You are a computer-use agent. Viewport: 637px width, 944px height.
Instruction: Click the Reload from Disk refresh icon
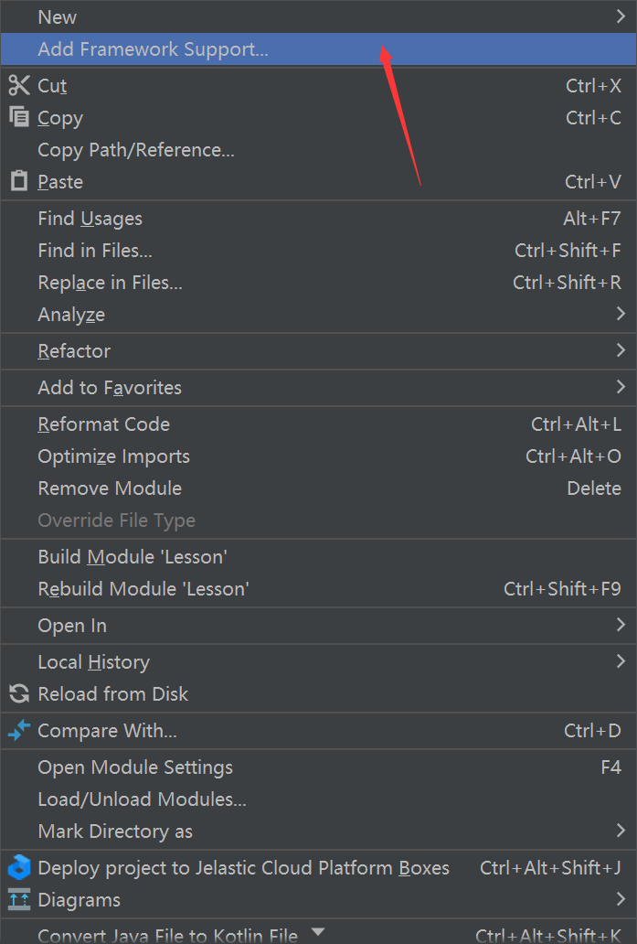pos(19,693)
